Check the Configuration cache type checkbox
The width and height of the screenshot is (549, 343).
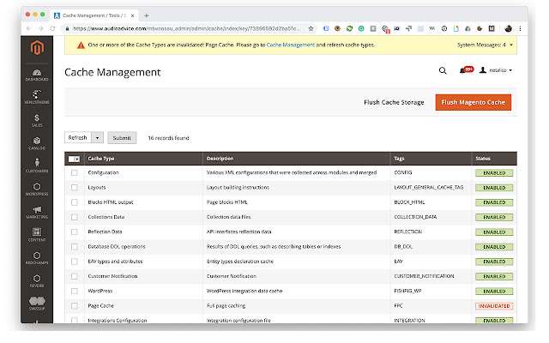[75, 173]
